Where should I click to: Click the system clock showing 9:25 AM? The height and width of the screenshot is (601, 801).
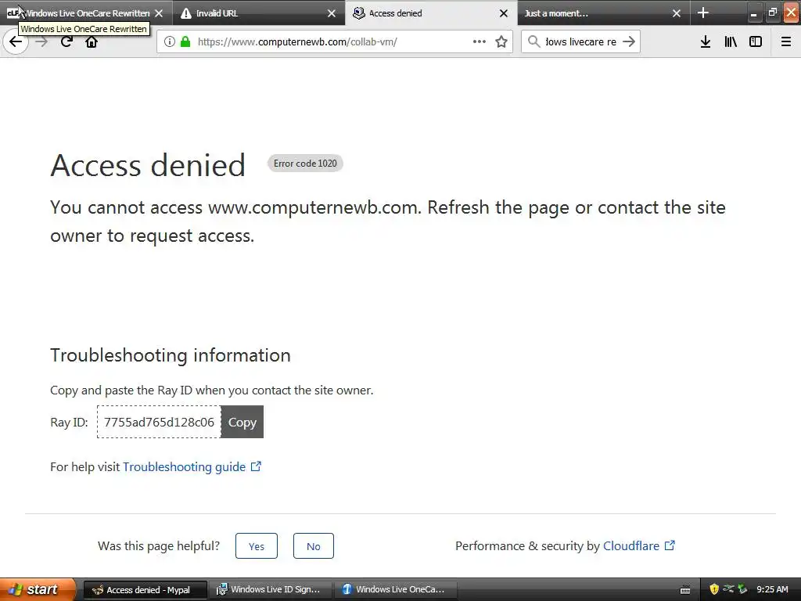(x=772, y=589)
